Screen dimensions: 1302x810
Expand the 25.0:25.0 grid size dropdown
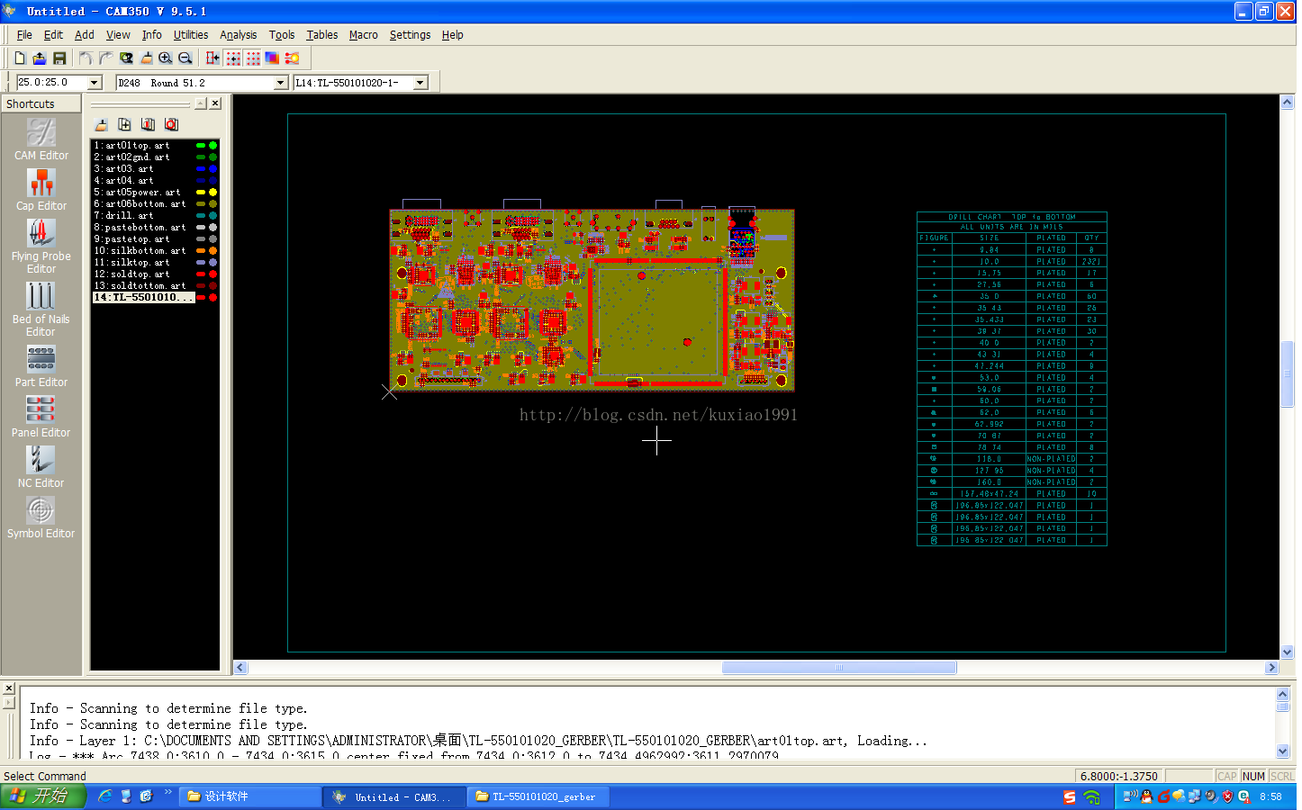(x=95, y=83)
